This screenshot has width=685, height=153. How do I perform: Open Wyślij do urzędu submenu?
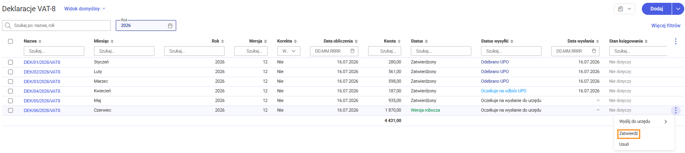point(644,122)
